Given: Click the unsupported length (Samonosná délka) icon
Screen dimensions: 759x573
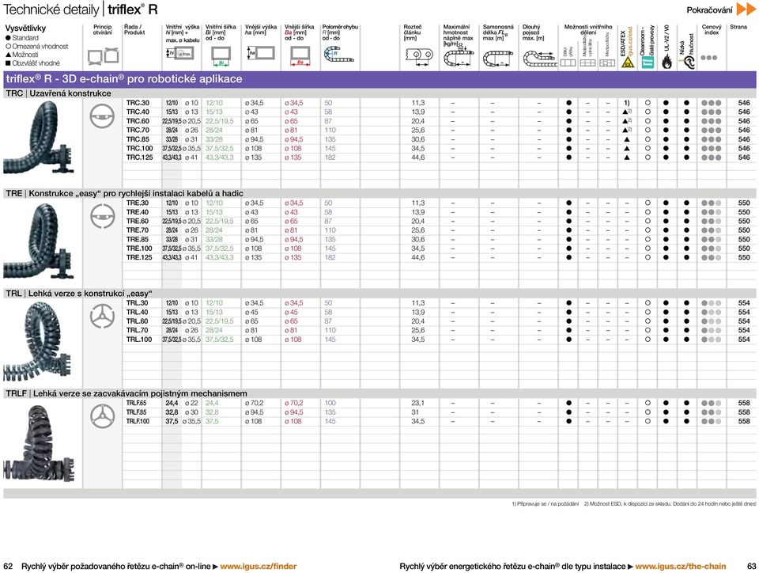Looking at the screenshot, I should click(498, 59).
